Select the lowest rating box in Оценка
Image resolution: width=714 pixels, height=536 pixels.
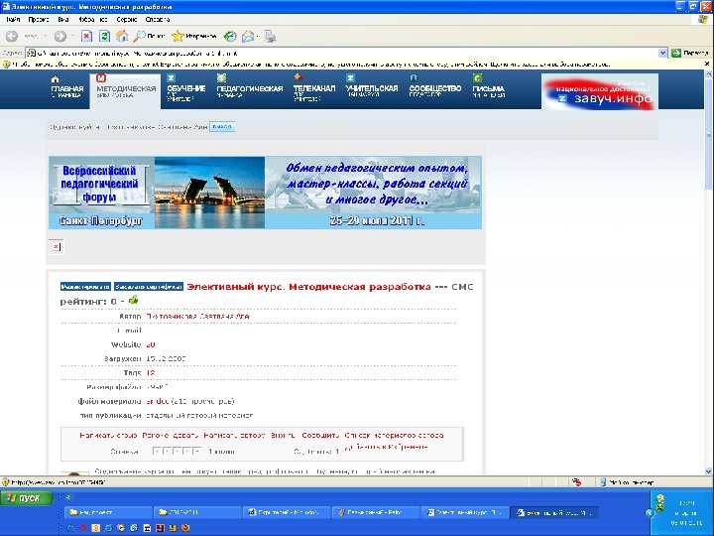(157, 452)
